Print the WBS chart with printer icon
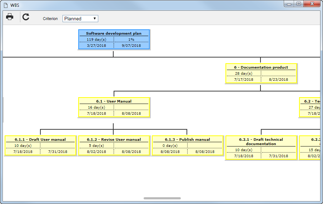This screenshot has width=323, height=204. 10,17
